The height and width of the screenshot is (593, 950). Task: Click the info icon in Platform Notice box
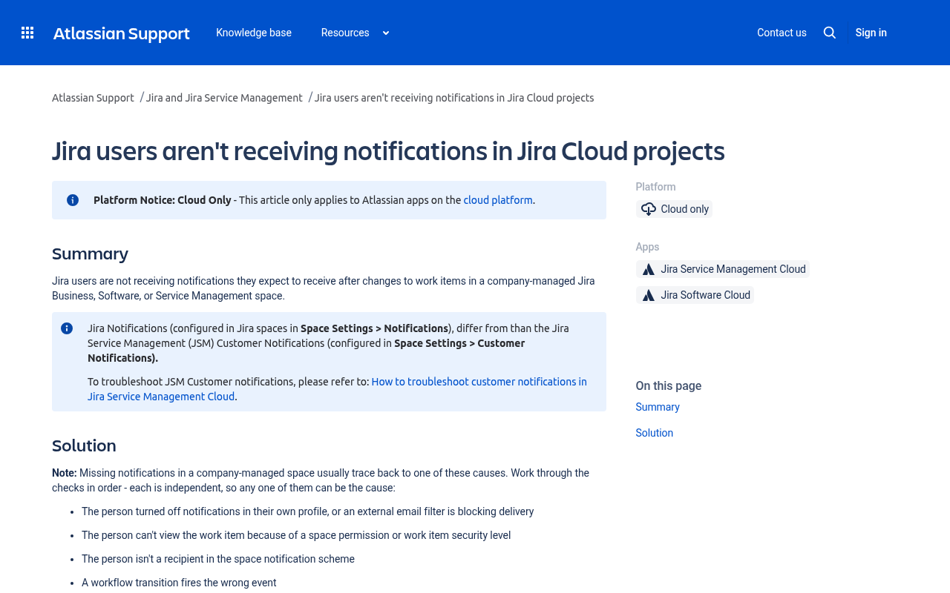click(73, 200)
